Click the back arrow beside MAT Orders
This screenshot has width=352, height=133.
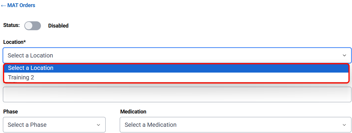(x=4, y=6)
